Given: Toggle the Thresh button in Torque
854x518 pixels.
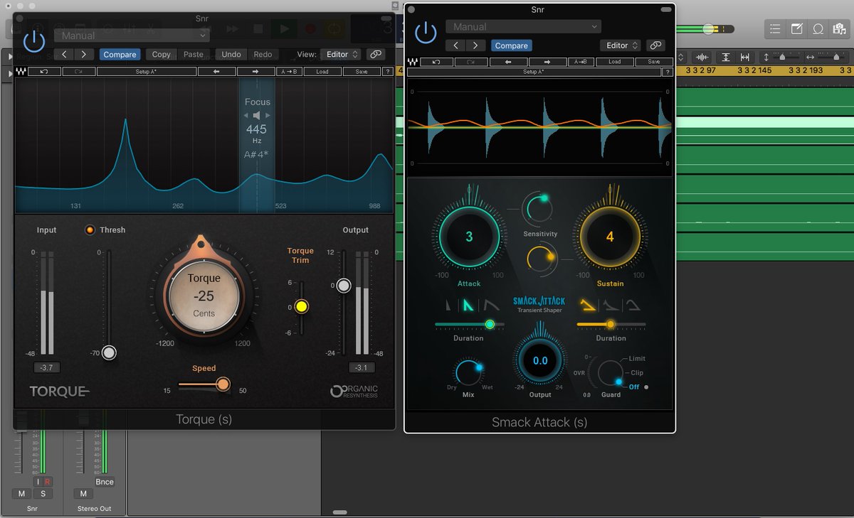Looking at the screenshot, I should [90, 230].
